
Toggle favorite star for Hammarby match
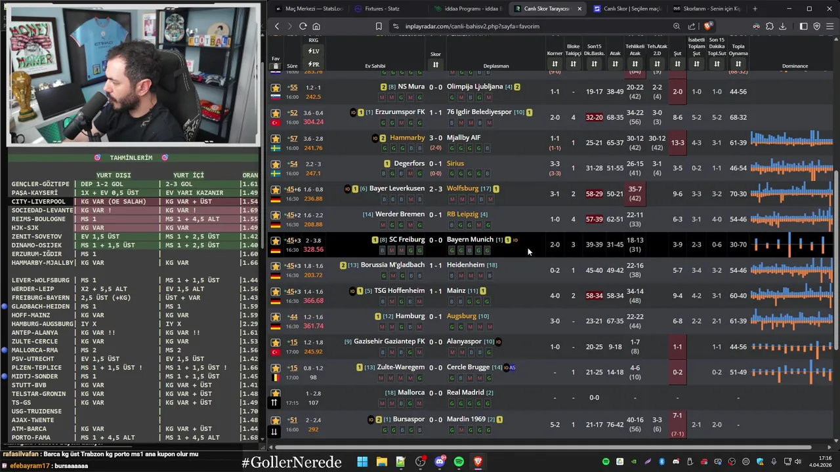[x=276, y=138]
